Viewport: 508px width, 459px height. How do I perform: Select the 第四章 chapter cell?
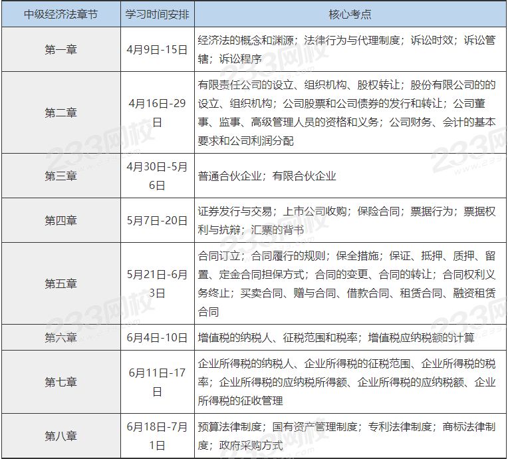point(61,220)
